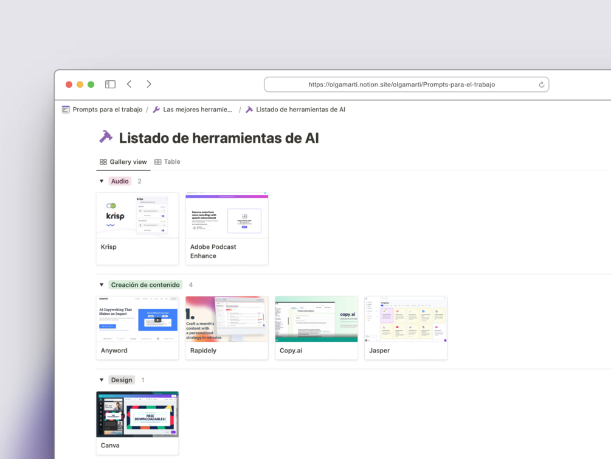Click the 'Canva' card title
The image size is (611, 459).
click(x=110, y=446)
